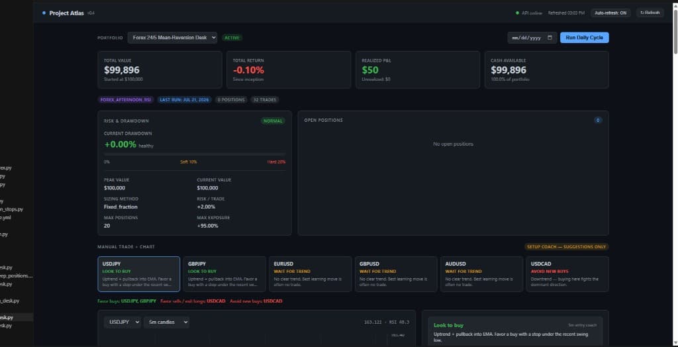Viewport: 678px width, 347px height.
Task: Click the Peak Value $100,000 amount
Action: (x=115, y=188)
